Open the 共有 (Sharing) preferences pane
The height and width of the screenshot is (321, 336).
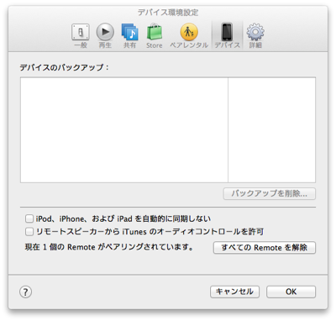pos(129,36)
